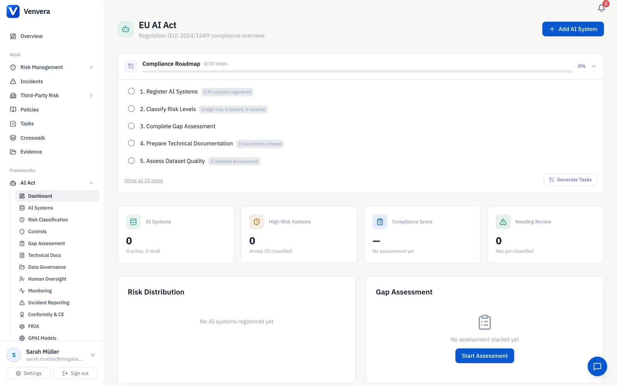Screen dimensions: 617x386
Task: Click the Incidents triangle icon in the sidebar
Action: pos(13,81)
